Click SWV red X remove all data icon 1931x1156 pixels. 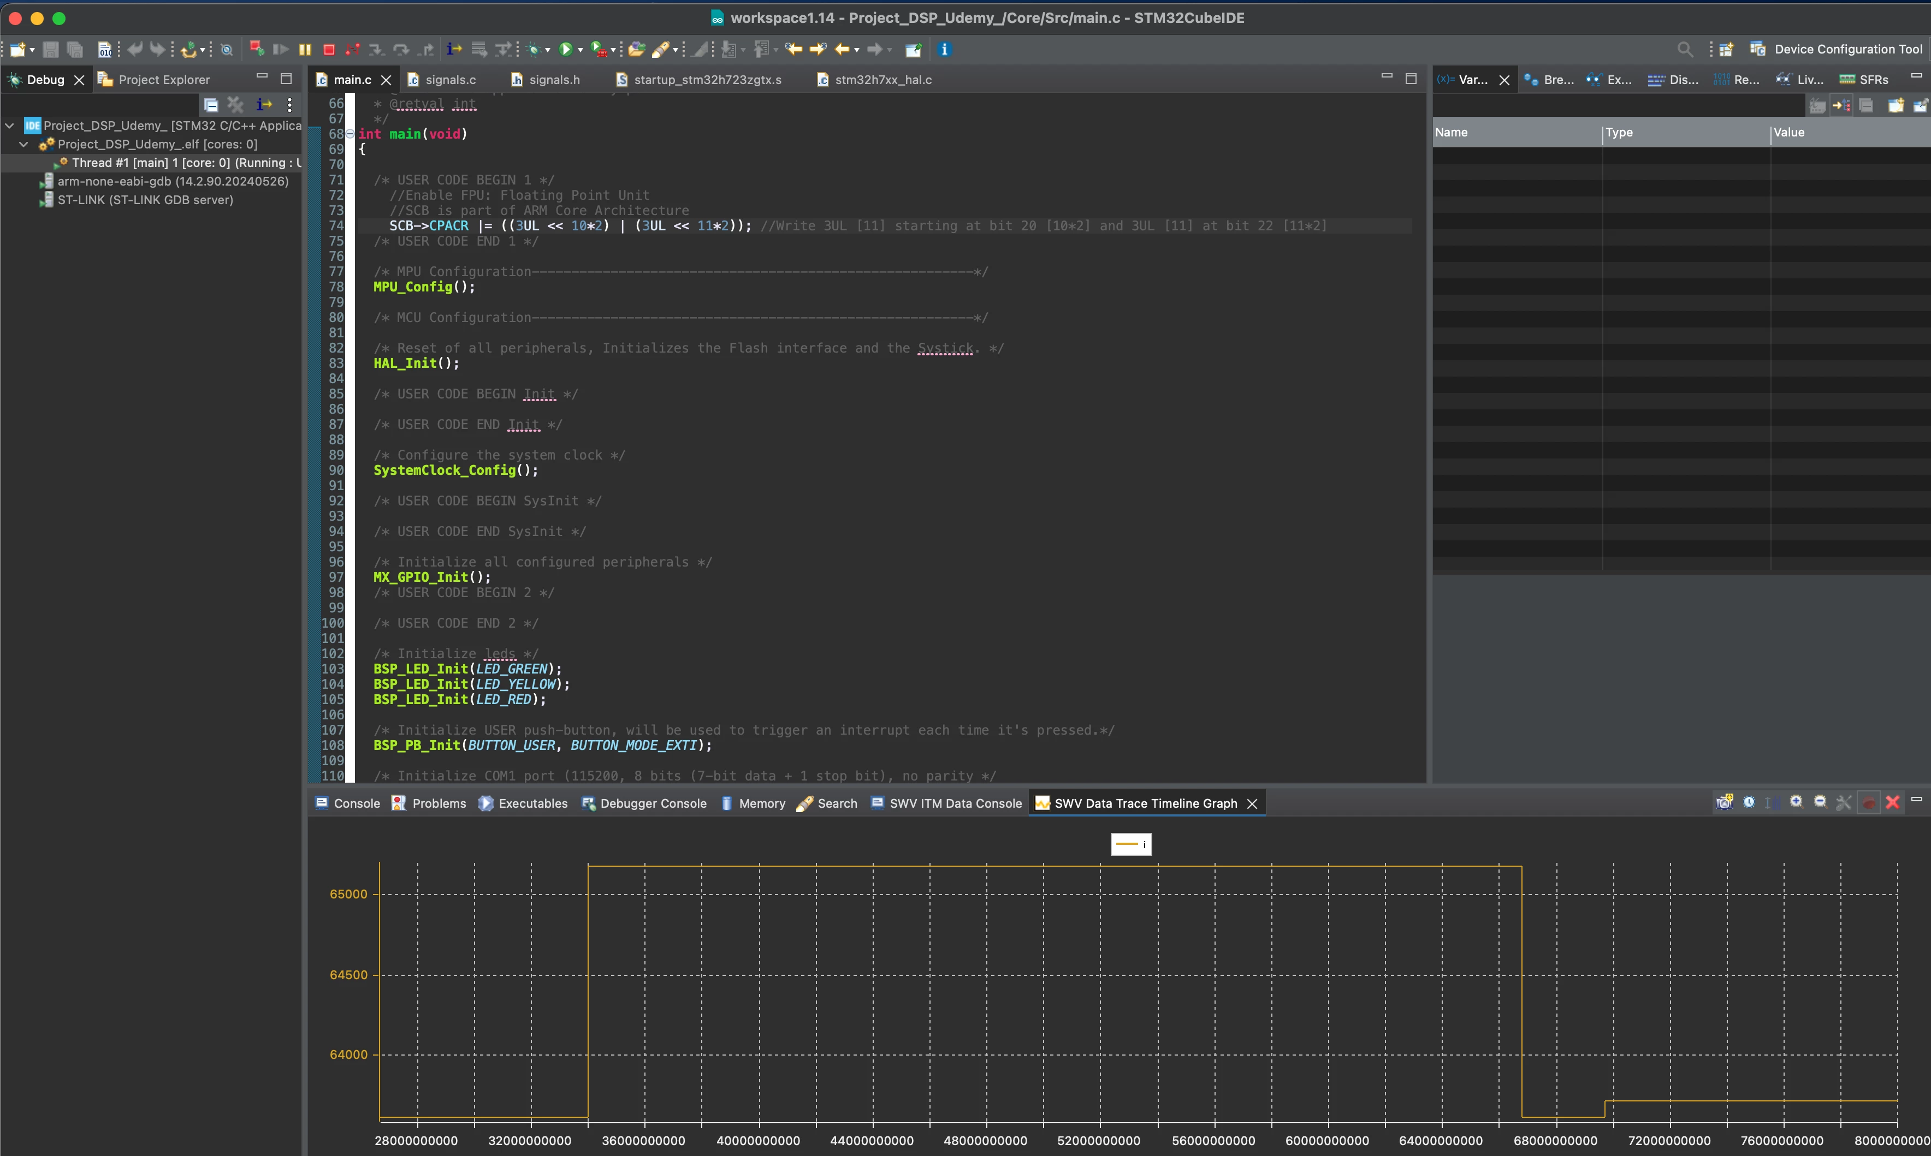1892,802
